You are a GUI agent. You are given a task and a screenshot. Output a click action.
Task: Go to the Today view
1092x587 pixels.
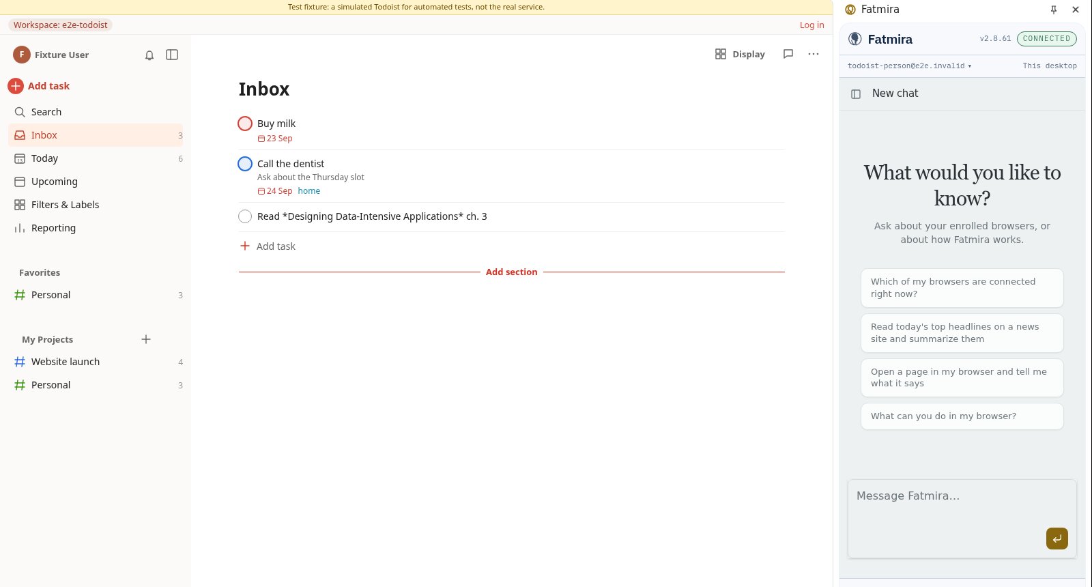click(96, 158)
